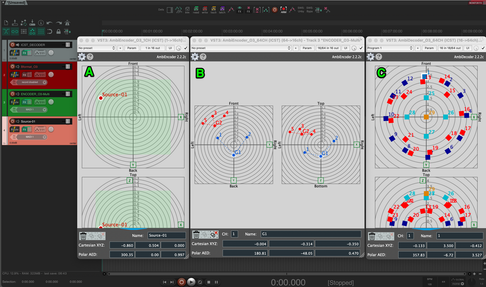Toggle FX bypass power on Source-01 track
486x287 pixels.
click(29, 130)
